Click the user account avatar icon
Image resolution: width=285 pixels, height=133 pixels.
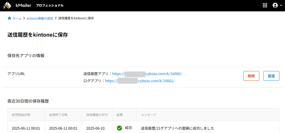pos(275,5)
